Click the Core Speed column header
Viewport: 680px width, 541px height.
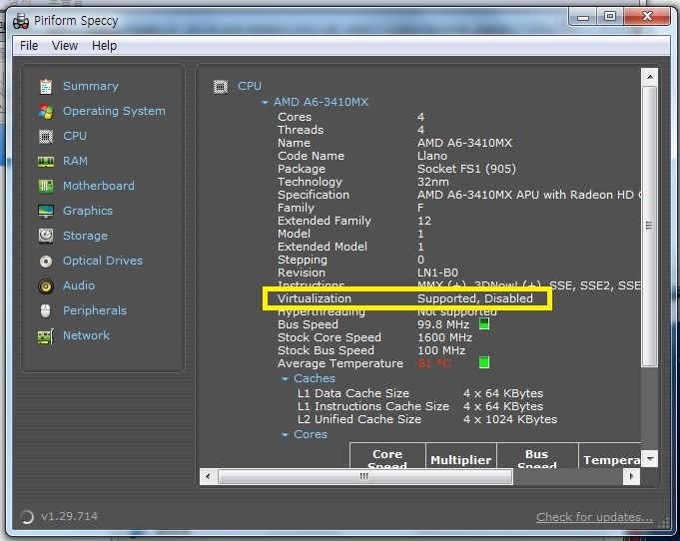(x=387, y=458)
